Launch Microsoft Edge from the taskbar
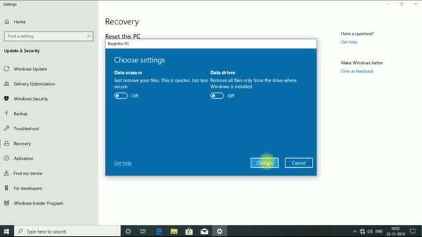The height and width of the screenshot is (237, 422). [159, 231]
